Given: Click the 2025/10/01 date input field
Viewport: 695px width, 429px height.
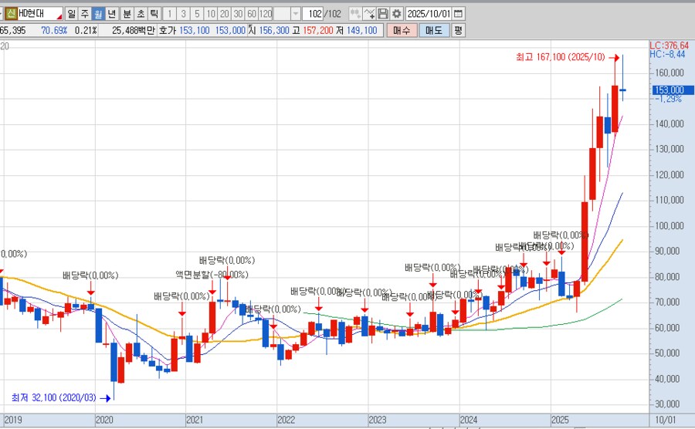Looking at the screenshot, I should pos(428,14).
